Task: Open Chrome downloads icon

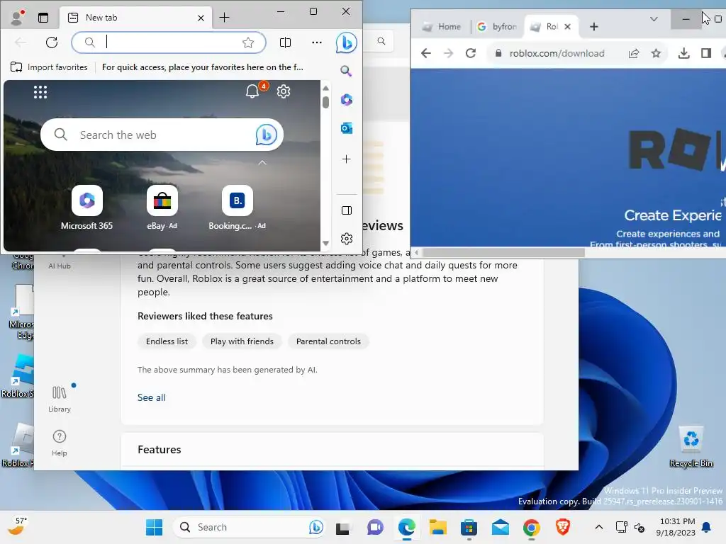Action: (x=683, y=53)
